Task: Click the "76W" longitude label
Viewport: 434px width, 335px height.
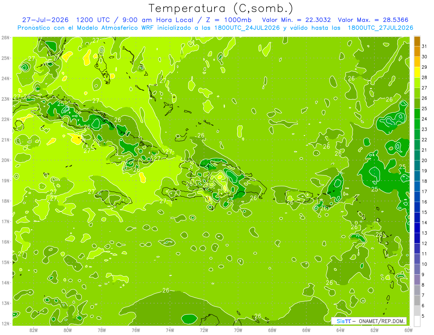Action: [136, 330]
